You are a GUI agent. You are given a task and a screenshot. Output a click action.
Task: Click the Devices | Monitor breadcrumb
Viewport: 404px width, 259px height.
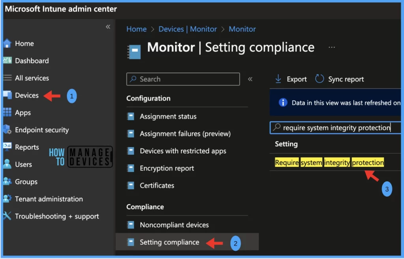pyautogui.click(x=187, y=29)
